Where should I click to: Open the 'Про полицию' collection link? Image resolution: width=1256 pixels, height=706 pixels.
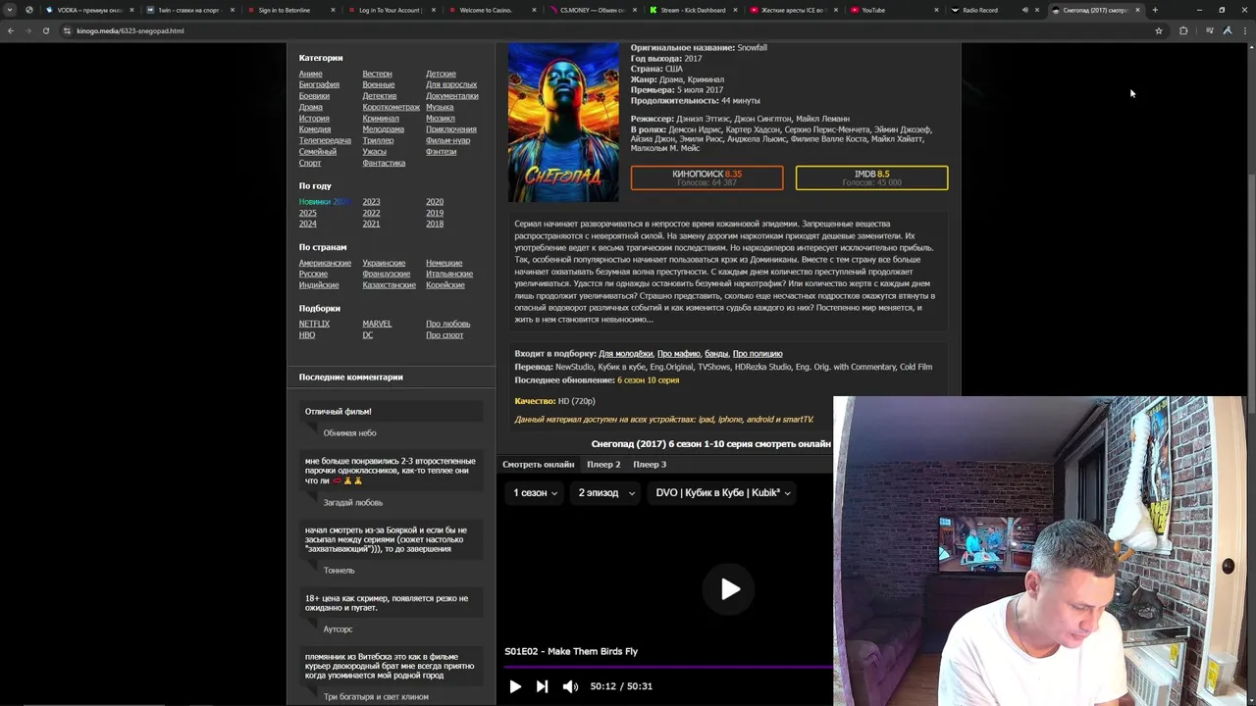pyautogui.click(x=758, y=354)
